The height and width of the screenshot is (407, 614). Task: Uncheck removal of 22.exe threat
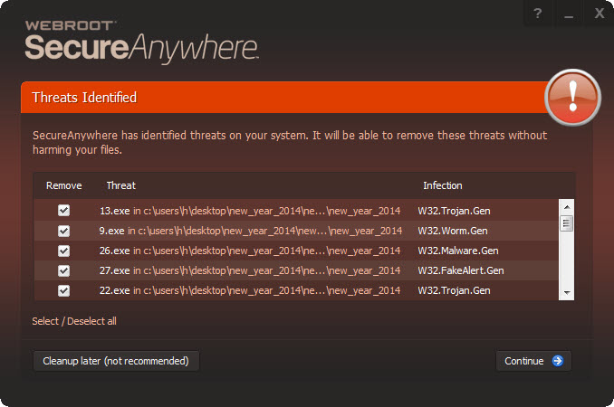pyautogui.click(x=63, y=290)
